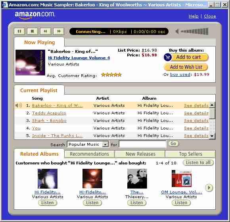
Task: Play Teddy Acapulco from the playlist
Action: 49,113
